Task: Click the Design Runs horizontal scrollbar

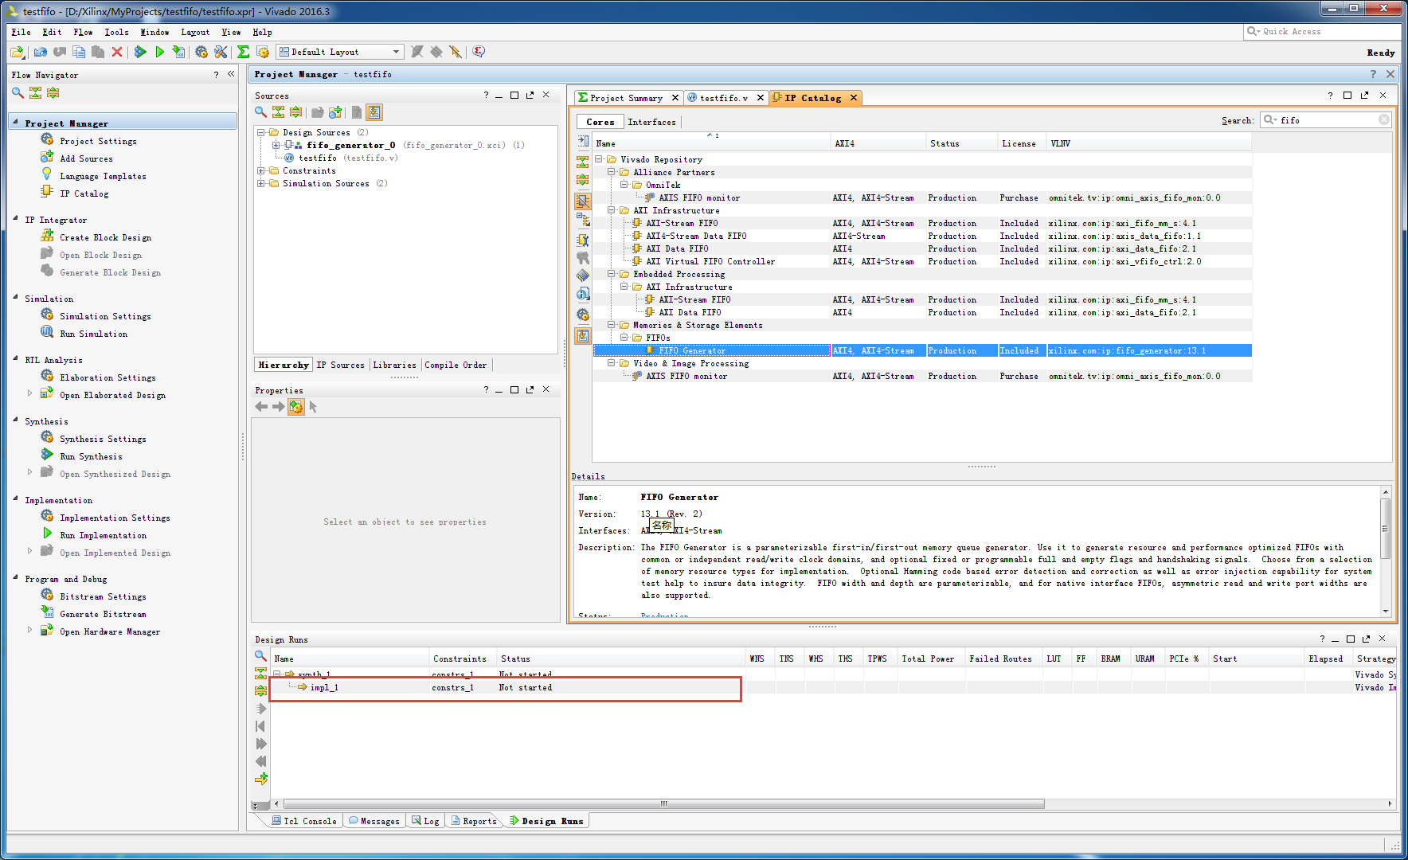Action: point(664,804)
